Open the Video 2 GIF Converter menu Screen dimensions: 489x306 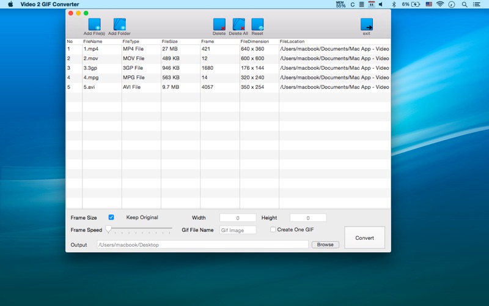pos(50,4)
